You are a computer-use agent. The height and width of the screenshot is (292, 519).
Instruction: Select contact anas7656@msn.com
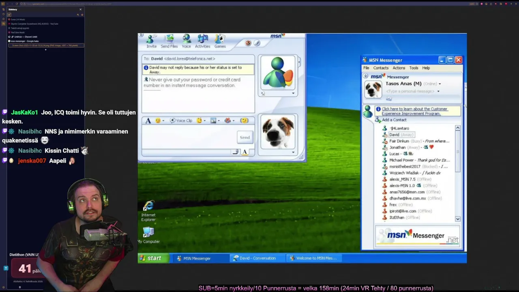(412, 192)
